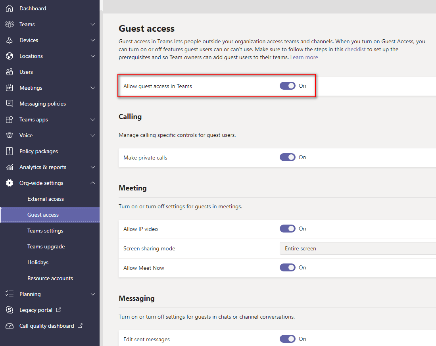Open the Policy packages label

(38, 151)
